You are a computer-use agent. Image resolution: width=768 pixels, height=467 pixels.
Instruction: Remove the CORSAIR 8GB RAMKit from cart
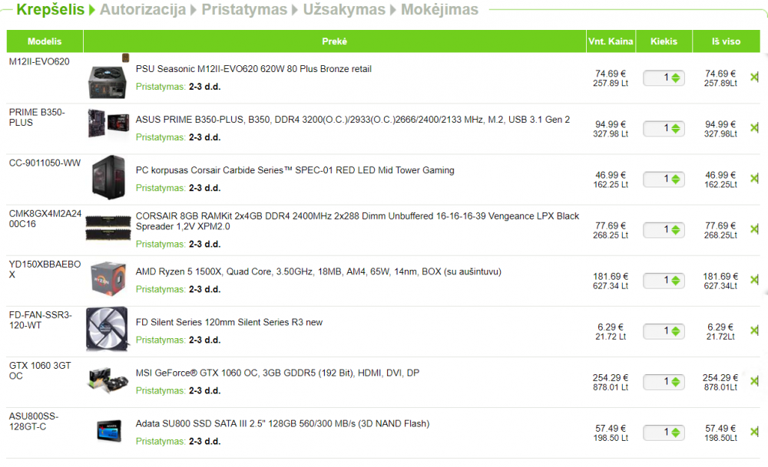coord(754,229)
